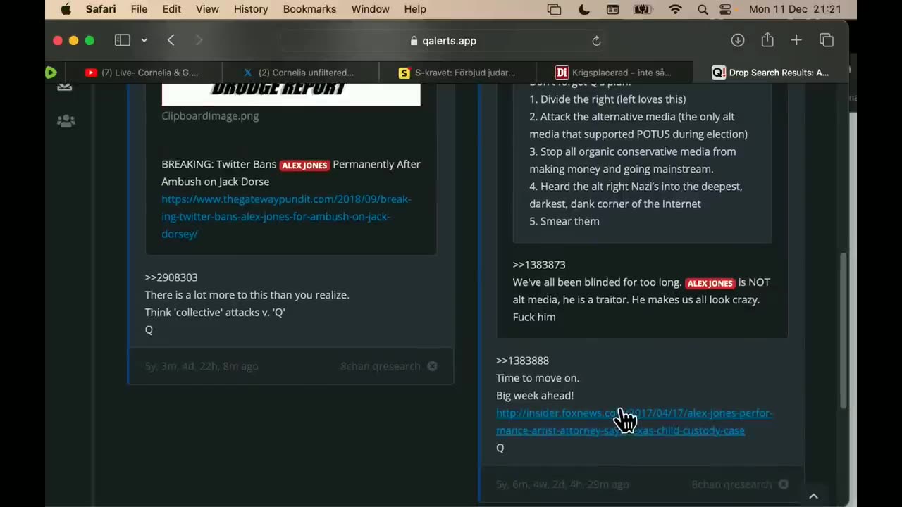Click the ALEX JONES tag in Twitter Bans post

[x=304, y=165]
